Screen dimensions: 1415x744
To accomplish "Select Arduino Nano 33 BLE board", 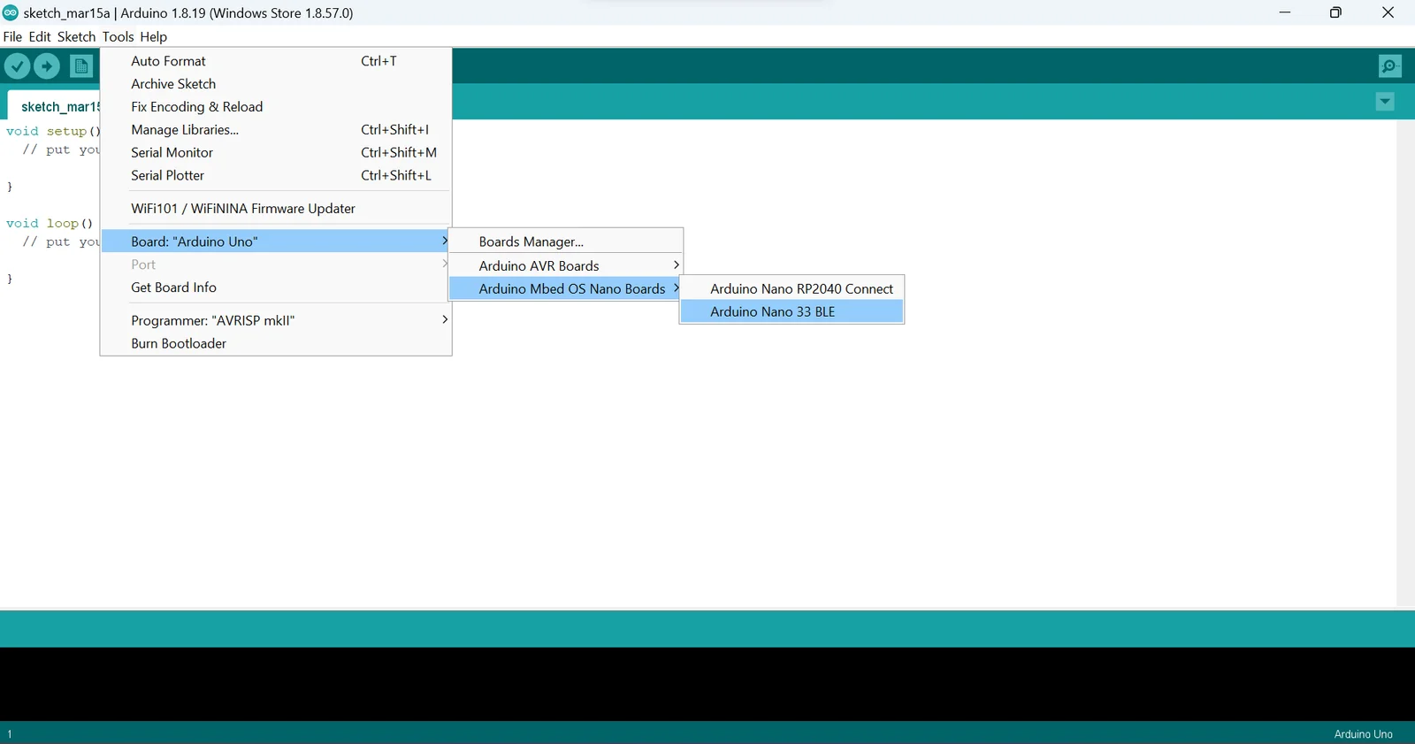I will [792, 311].
